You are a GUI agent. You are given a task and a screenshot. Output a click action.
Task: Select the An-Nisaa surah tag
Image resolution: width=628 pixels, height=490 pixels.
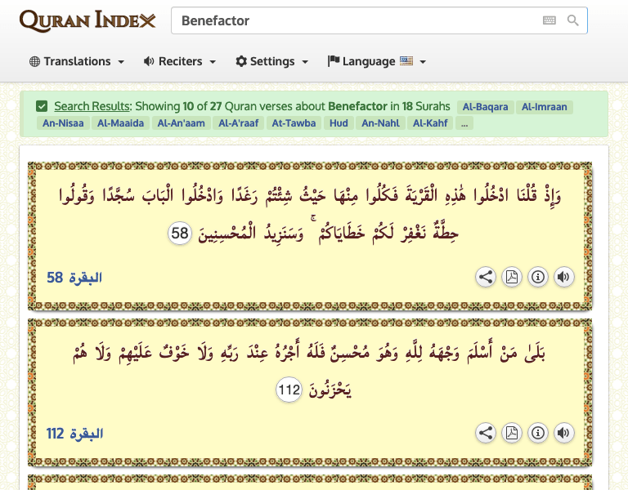[62, 123]
